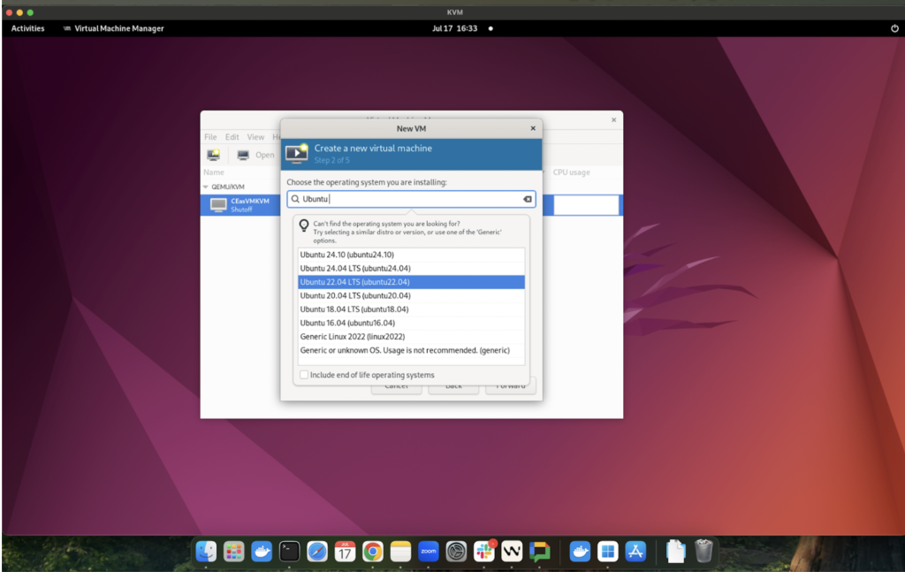Open the documents stack in dock

click(675, 551)
